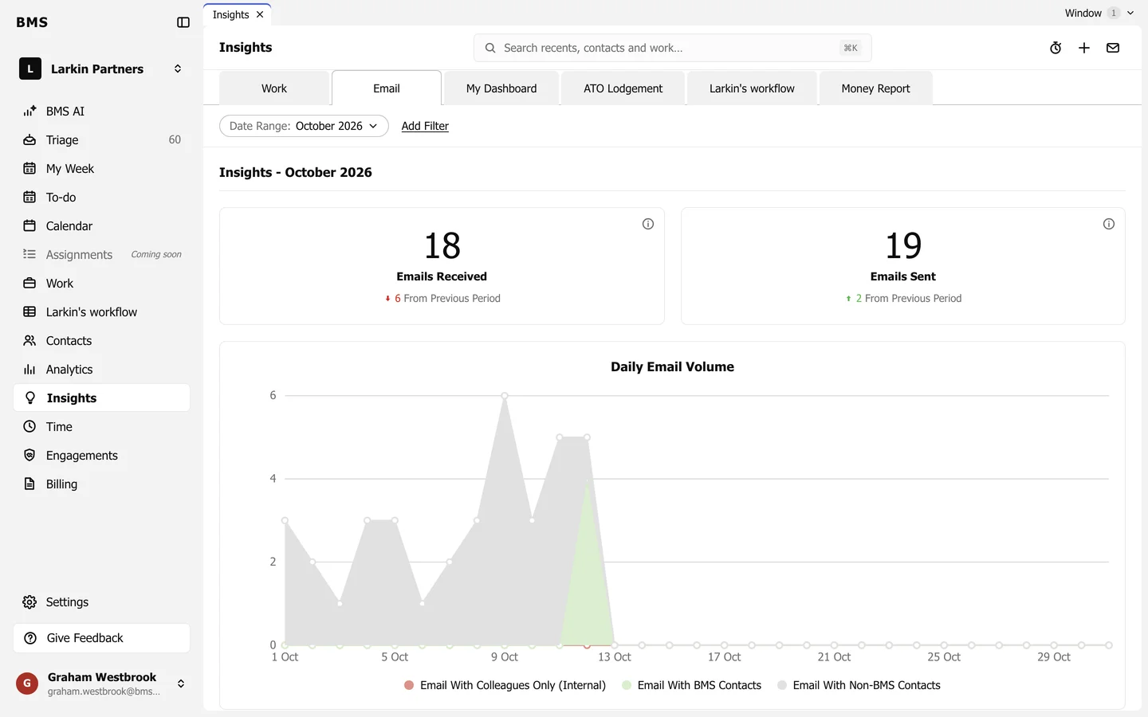Screen dimensions: 1148x717
Task: Click the search recents, contacts and work field
Action: 672,48
